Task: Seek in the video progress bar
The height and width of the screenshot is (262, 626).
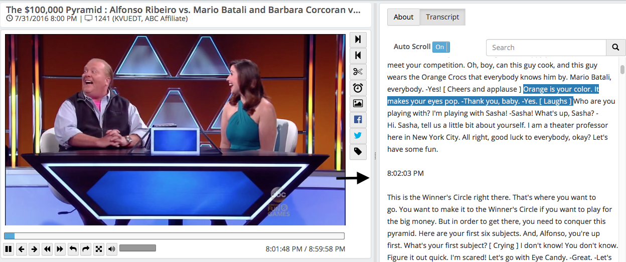Action: [174, 235]
